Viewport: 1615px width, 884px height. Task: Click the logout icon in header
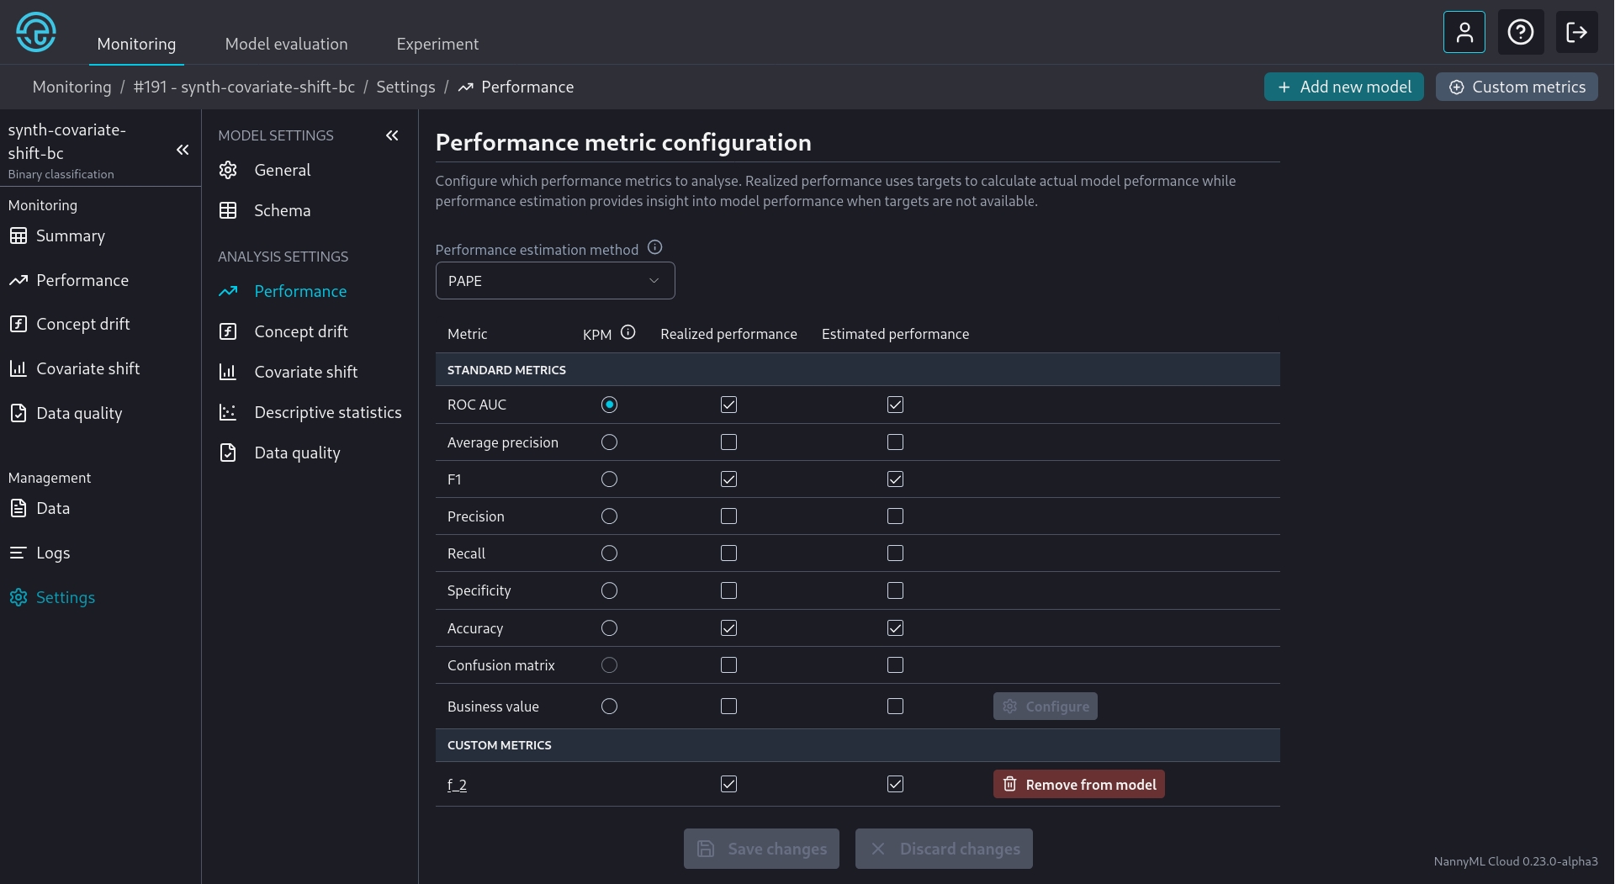point(1576,33)
